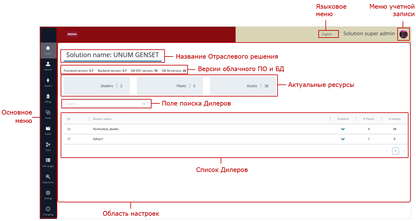Open the Home page in sidebar
Image resolution: width=416 pixels, height=221 pixels.
[48, 50]
